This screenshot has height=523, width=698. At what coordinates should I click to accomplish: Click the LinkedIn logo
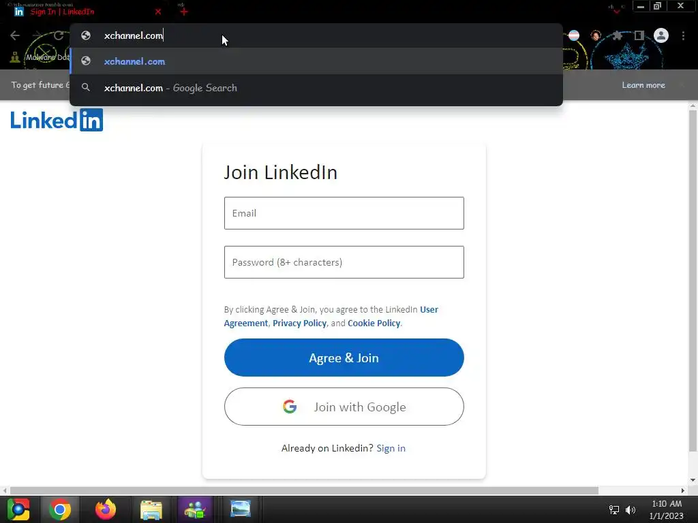(57, 120)
